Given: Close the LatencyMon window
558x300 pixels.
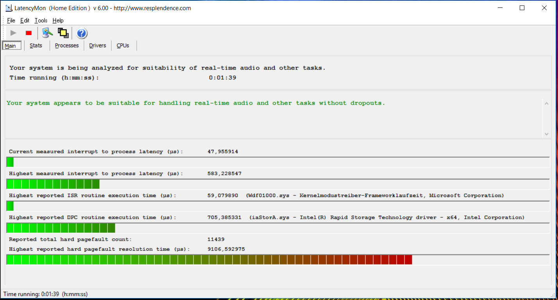Looking at the screenshot, I should tap(544, 8).
